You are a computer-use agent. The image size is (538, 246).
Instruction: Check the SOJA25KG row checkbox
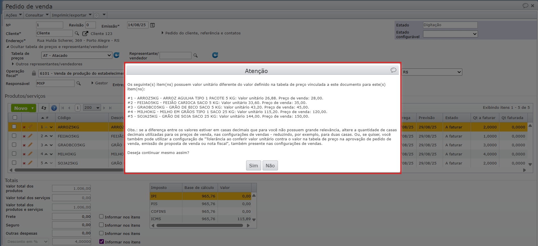[x=14, y=163]
